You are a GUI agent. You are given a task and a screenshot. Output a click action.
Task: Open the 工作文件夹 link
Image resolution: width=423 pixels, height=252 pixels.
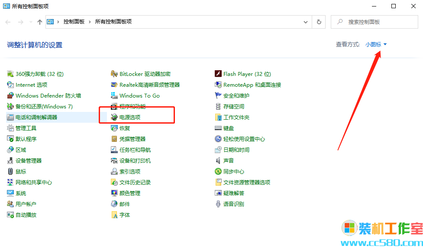(x=236, y=117)
